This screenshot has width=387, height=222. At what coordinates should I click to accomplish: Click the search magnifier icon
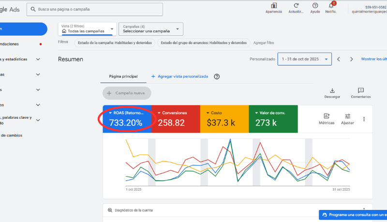(x=33, y=9)
